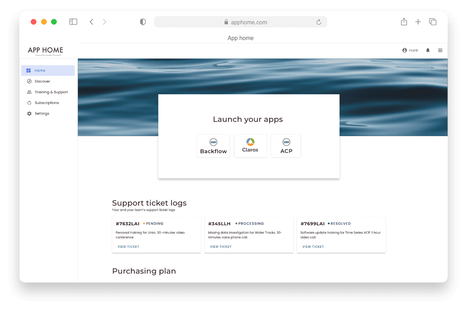467x310 pixels.
Task: Go back to the previous page
Action: pos(91,22)
